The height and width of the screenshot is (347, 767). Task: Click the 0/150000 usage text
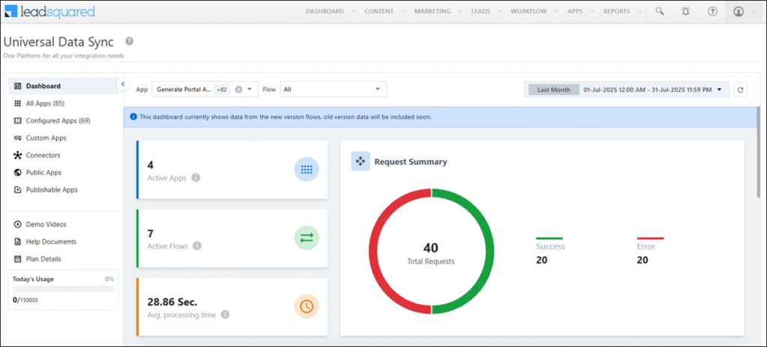click(x=25, y=300)
